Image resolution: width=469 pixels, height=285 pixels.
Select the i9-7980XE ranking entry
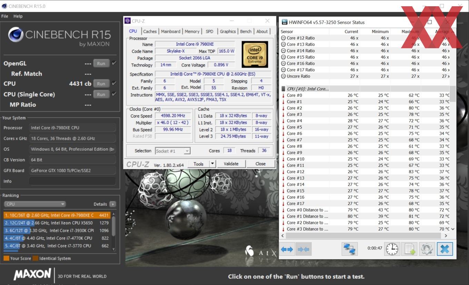point(57,215)
